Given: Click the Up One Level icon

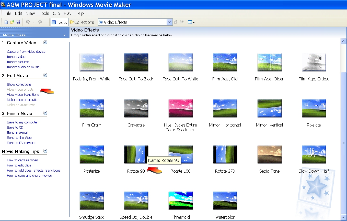Looking at the screenshot, I should click(176, 22).
